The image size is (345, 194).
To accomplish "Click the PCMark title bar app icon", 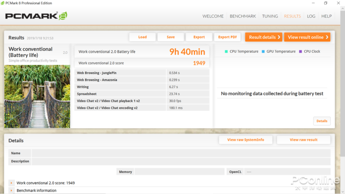I will 2,3.
